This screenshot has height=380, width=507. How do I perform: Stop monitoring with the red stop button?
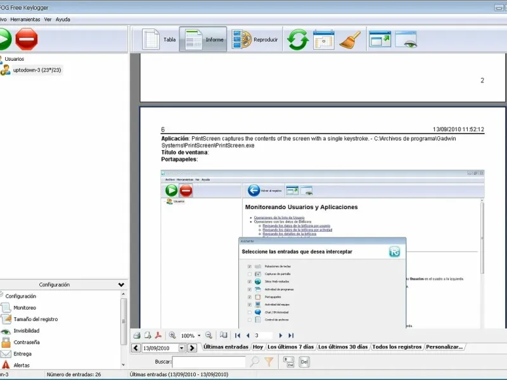coord(27,39)
